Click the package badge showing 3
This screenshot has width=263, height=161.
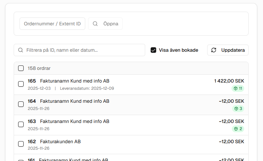[238, 109]
